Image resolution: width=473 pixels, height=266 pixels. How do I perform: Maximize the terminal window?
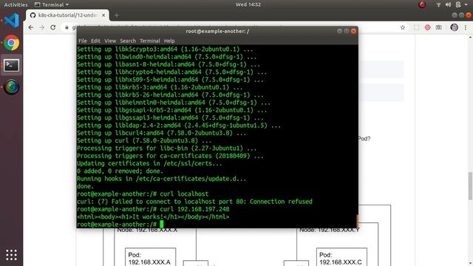[x=347, y=31]
